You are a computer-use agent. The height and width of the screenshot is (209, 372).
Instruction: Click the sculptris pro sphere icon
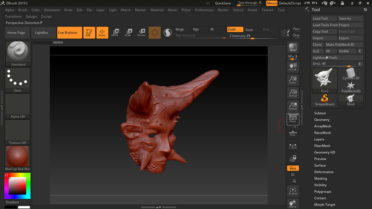click(167, 33)
